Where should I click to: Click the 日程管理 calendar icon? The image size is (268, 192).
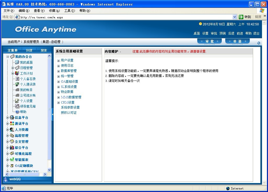(x=17, y=68)
